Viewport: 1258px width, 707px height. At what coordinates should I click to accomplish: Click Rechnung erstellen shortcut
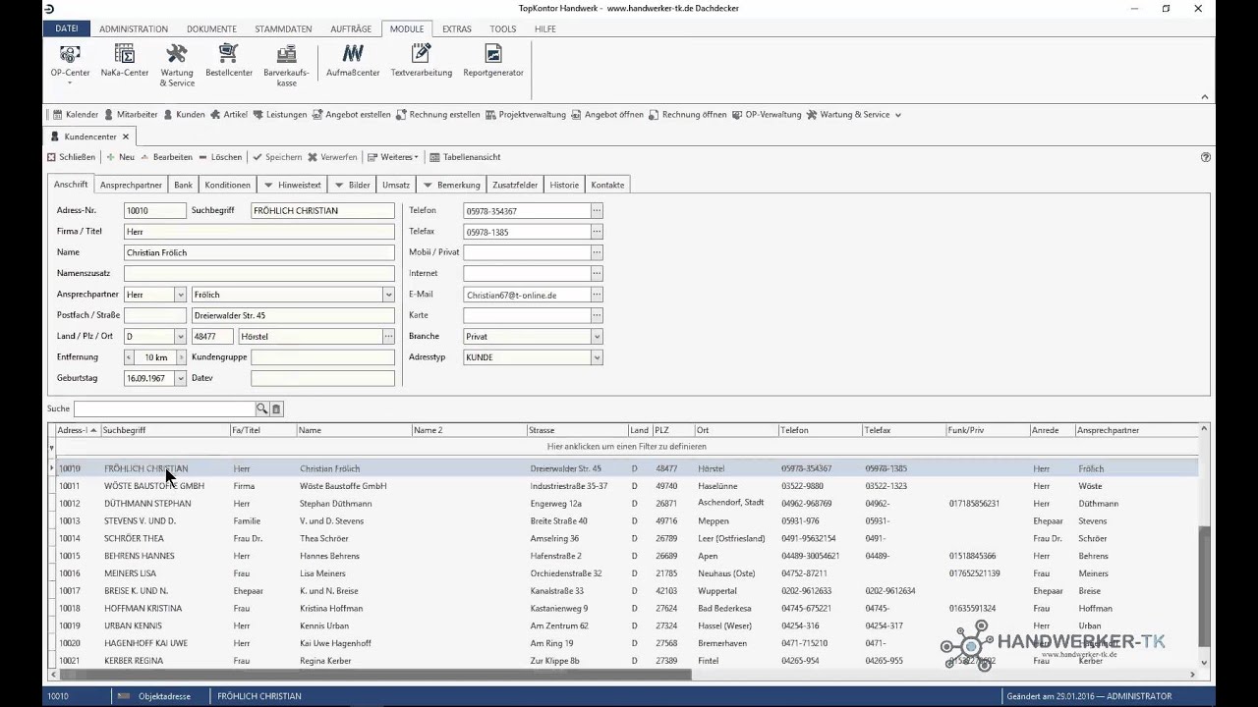pos(438,115)
